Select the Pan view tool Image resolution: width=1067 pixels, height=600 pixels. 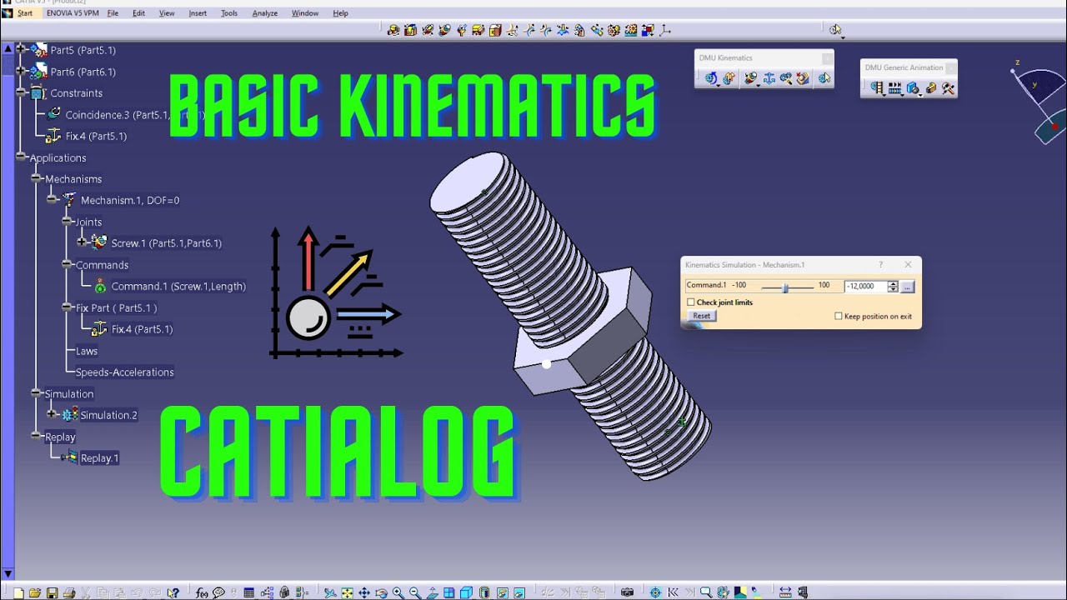pyautogui.click(x=364, y=593)
